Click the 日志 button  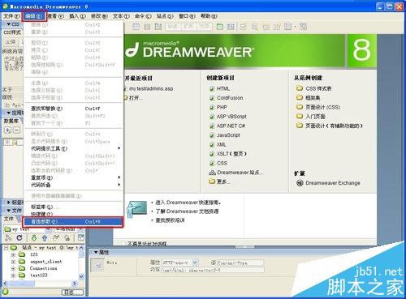tap(72, 292)
